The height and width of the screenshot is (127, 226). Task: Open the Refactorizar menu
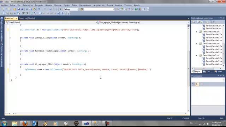pyautogui.click(x=28, y=5)
